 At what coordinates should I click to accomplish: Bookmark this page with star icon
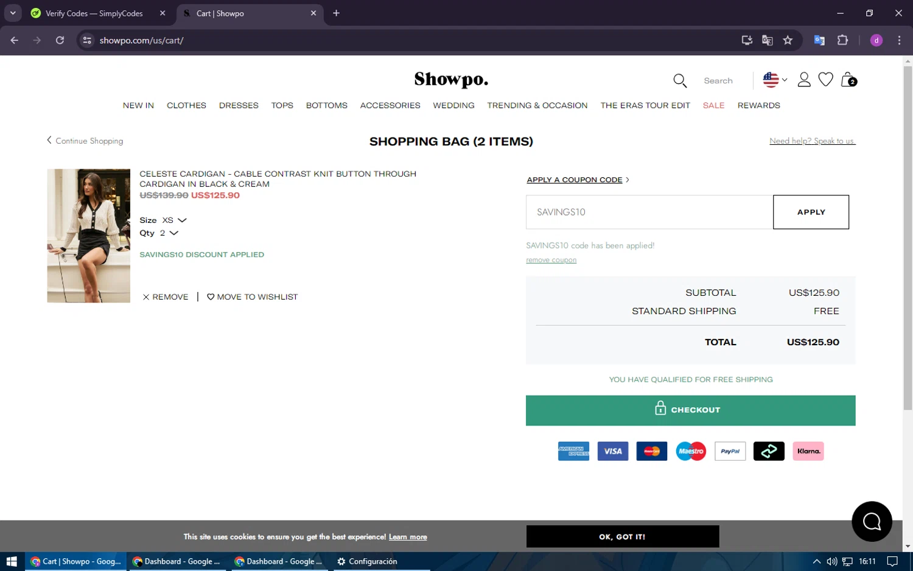click(788, 40)
